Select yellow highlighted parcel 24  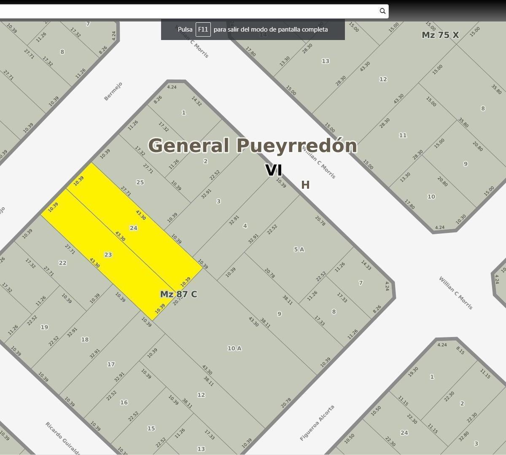(x=134, y=228)
